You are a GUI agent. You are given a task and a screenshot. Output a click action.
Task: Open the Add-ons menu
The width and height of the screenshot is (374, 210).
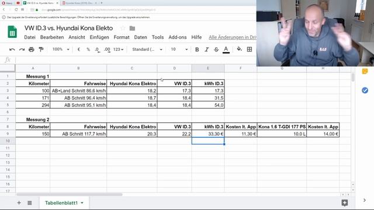[x=178, y=37]
